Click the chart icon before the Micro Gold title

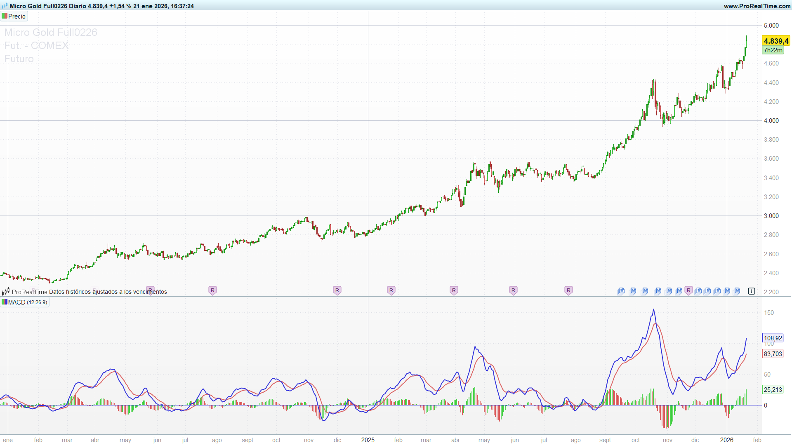tap(5, 6)
